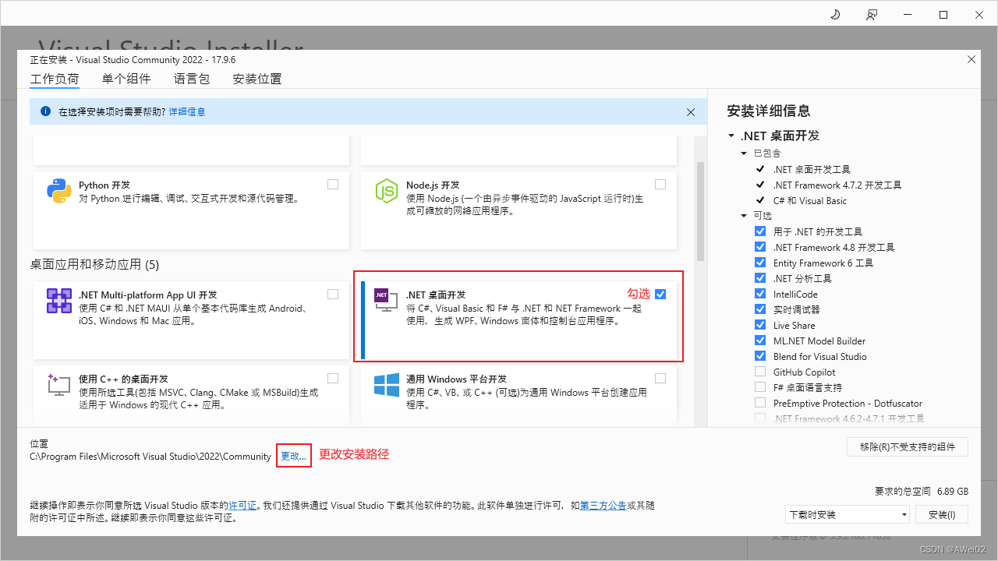Click .NET Framework 4.7.2 开发工具 included item
The height and width of the screenshot is (561, 998).
pos(837,185)
